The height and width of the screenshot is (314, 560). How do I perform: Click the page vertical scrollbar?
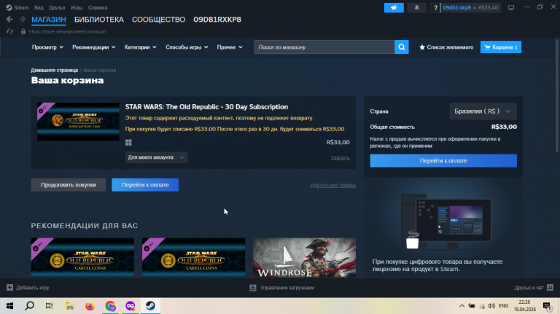click(557, 96)
